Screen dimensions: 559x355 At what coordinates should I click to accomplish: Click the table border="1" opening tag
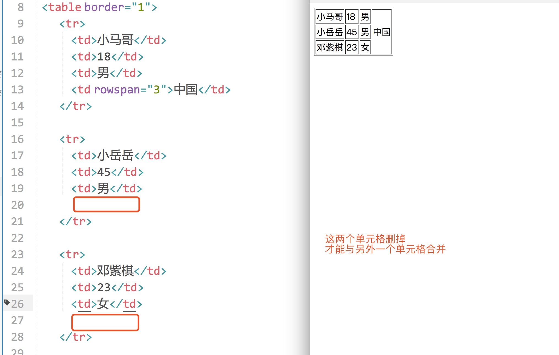pos(99,7)
